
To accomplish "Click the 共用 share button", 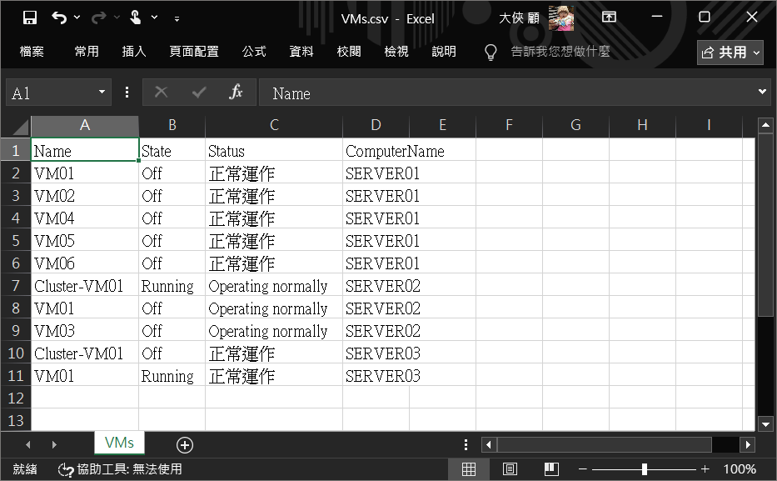I will point(730,53).
